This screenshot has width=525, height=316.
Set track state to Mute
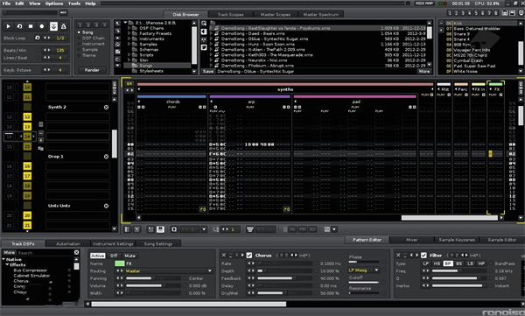click(x=129, y=256)
